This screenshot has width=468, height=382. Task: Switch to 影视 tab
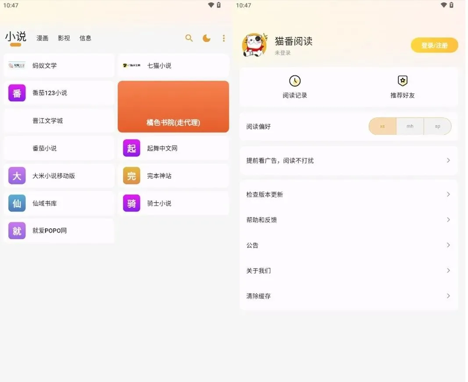click(64, 38)
